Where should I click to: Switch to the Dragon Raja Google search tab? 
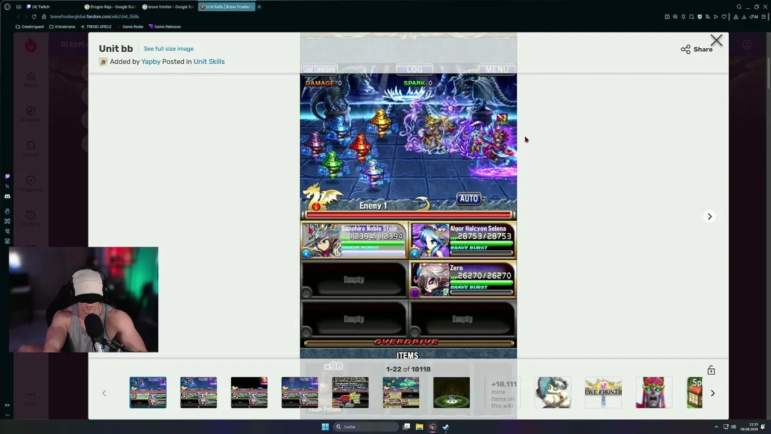click(x=110, y=7)
